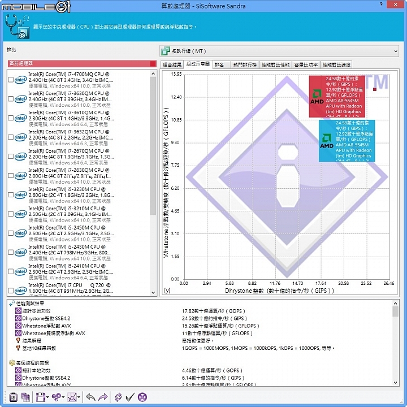This screenshot has height=407, width=407.
Task: Tick the Core i7-3610QM checkbox
Action: (11, 118)
